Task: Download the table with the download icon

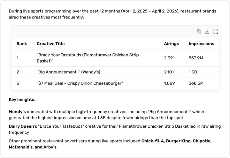Action: [x=207, y=31]
